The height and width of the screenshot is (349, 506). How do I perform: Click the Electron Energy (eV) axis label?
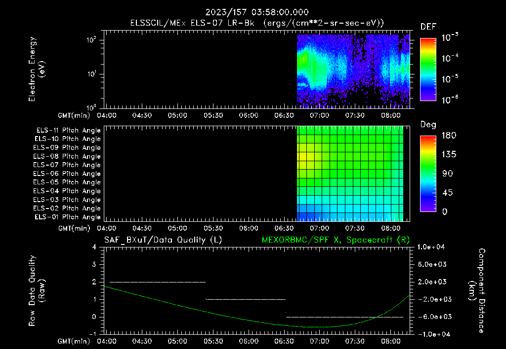[37, 69]
